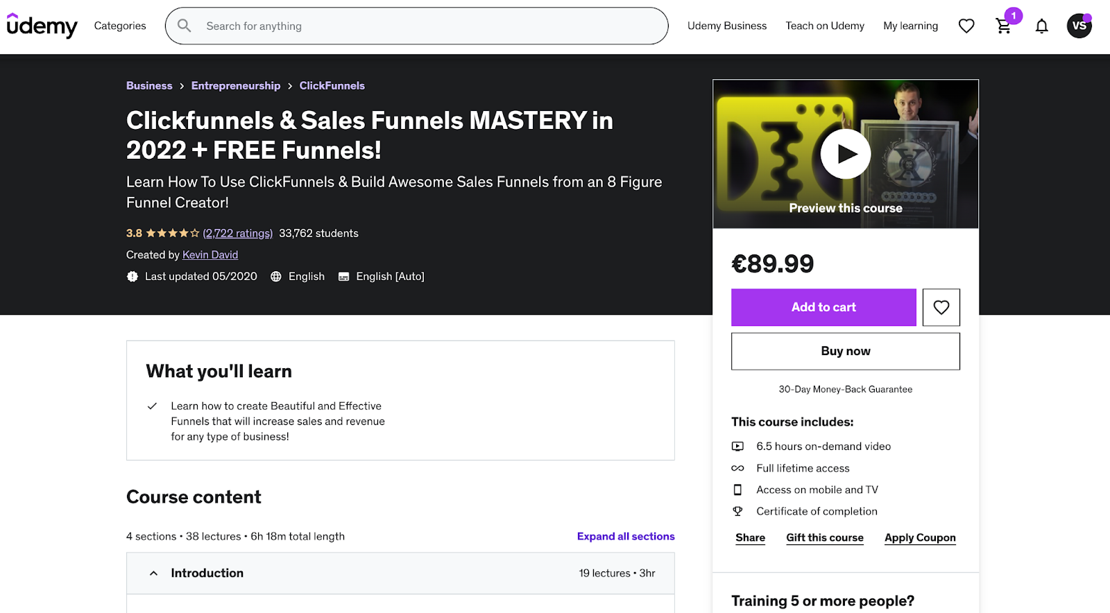Open Categories menu
Viewport: 1110px width, 613px height.
(x=120, y=26)
